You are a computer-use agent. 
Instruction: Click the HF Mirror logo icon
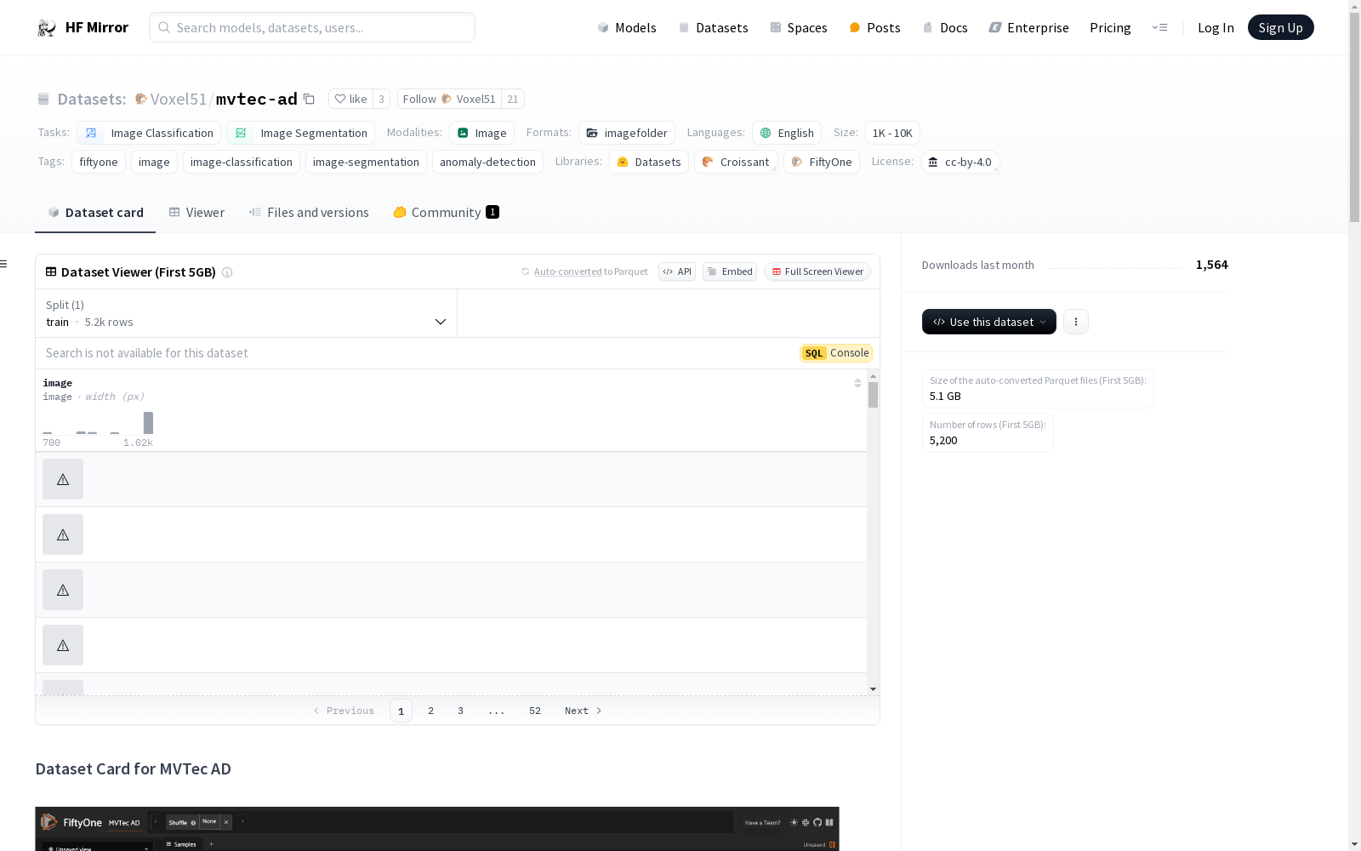(47, 28)
